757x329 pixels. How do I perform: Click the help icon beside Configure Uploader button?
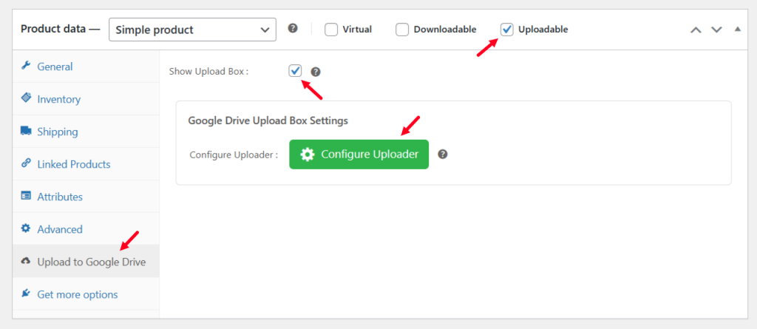click(443, 154)
